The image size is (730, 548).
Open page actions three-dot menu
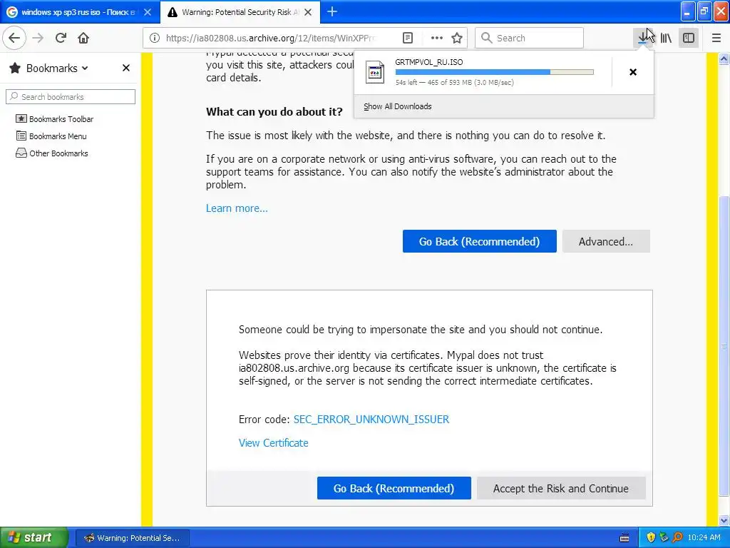pos(437,38)
